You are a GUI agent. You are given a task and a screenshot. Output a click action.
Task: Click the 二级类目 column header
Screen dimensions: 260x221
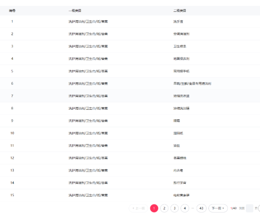coord(180,11)
